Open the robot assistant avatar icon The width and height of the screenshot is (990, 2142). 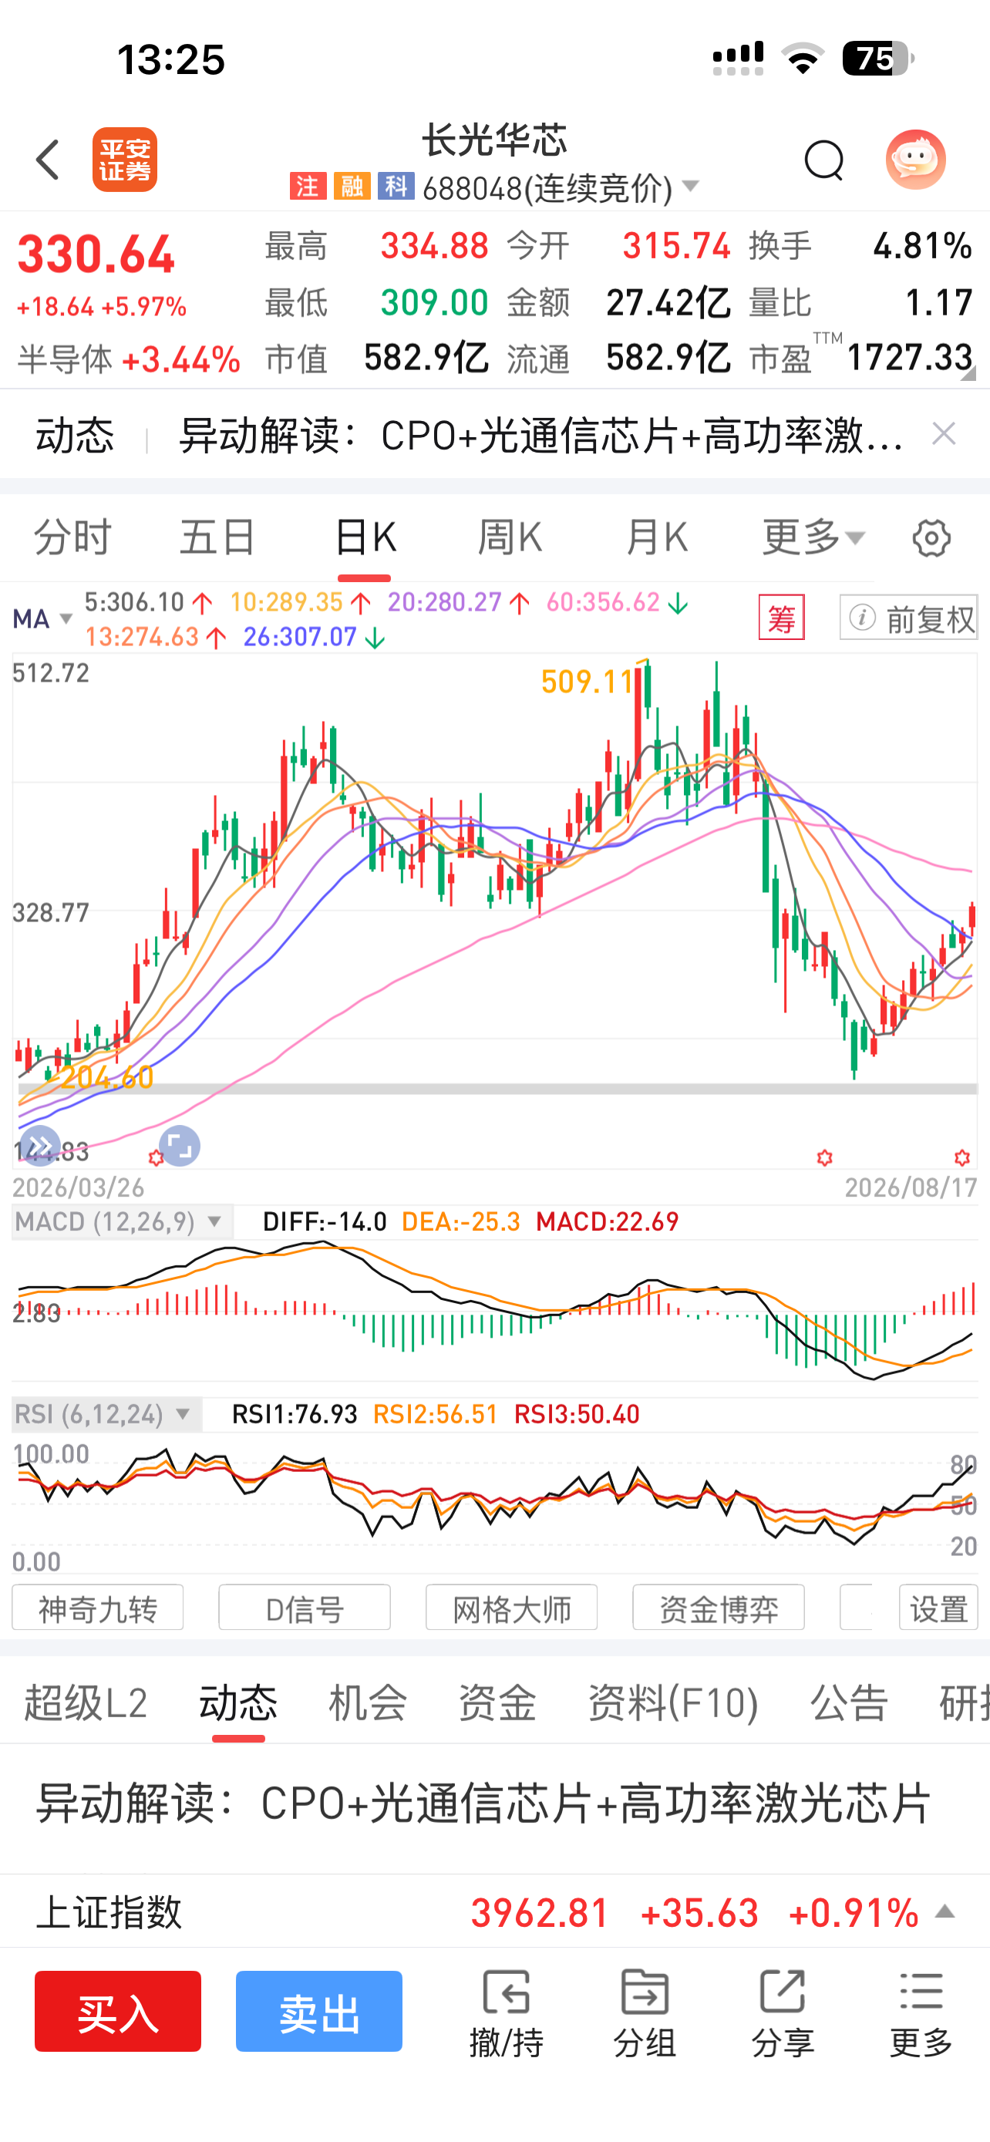click(x=915, y=160)
